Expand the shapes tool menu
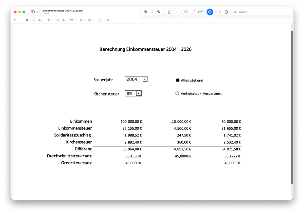Screen dimensions: 304x214 [x=50, y=20]
